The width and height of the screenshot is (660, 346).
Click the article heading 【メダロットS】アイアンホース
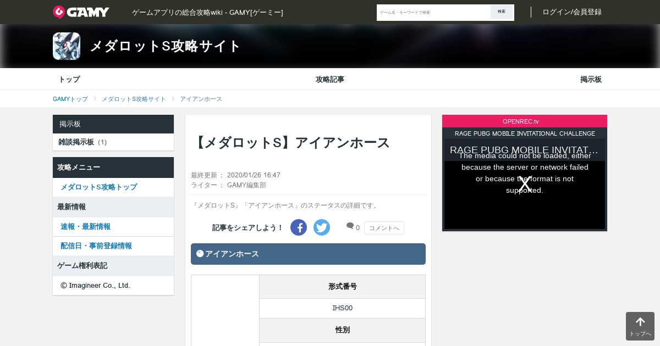(291, 143)
